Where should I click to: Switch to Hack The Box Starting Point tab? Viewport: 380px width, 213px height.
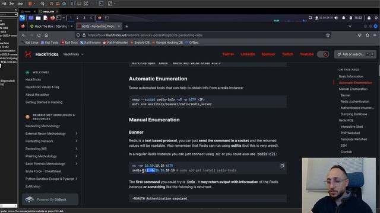(x=51, y=26)
